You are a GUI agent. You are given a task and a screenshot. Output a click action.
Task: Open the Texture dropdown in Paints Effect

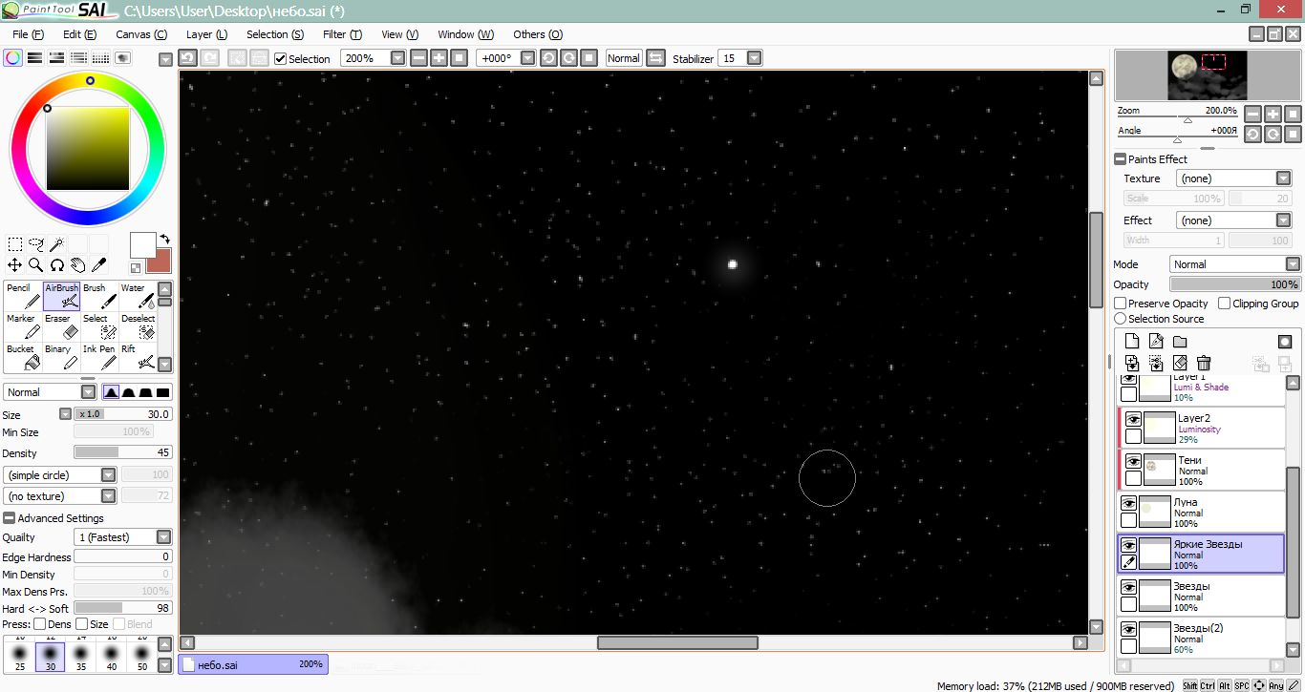point(1233,178)
